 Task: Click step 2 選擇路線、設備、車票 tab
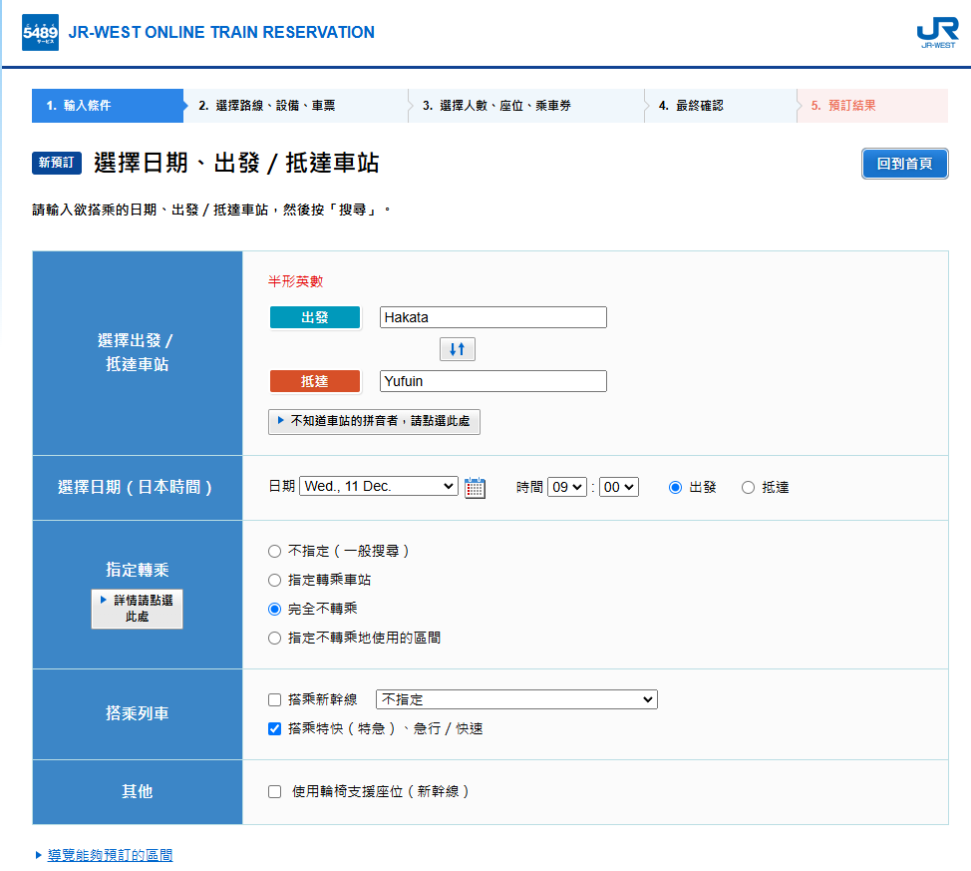pyautogui.click(x=295, y=106)
